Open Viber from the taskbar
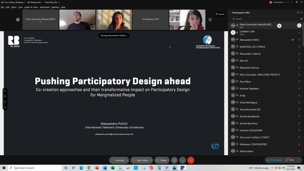Viewport: 304px width, 171px height. point(167,168)
